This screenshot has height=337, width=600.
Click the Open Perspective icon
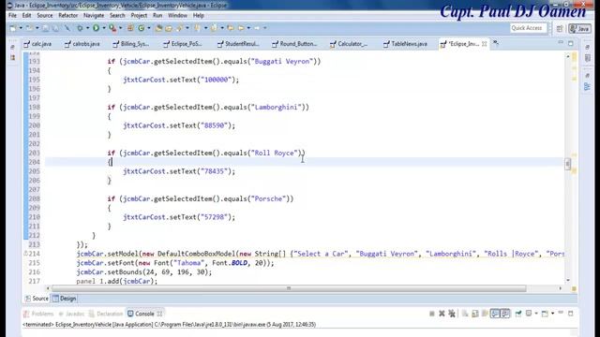tap(560, 29)
